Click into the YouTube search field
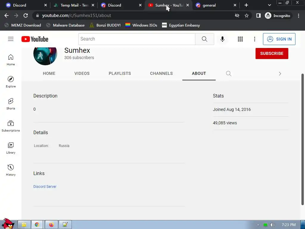 (137, 39)
